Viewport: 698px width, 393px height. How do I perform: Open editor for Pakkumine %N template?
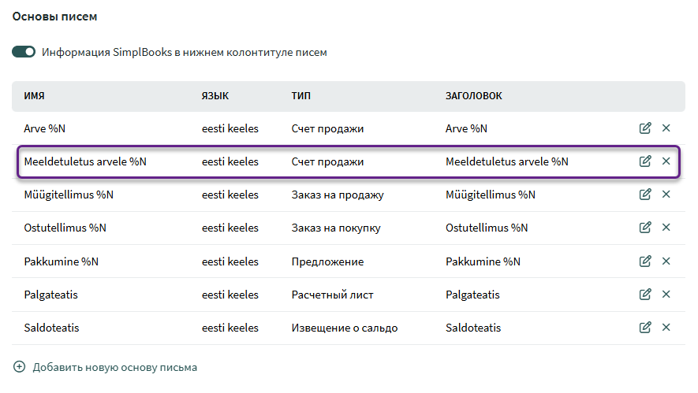645,261
